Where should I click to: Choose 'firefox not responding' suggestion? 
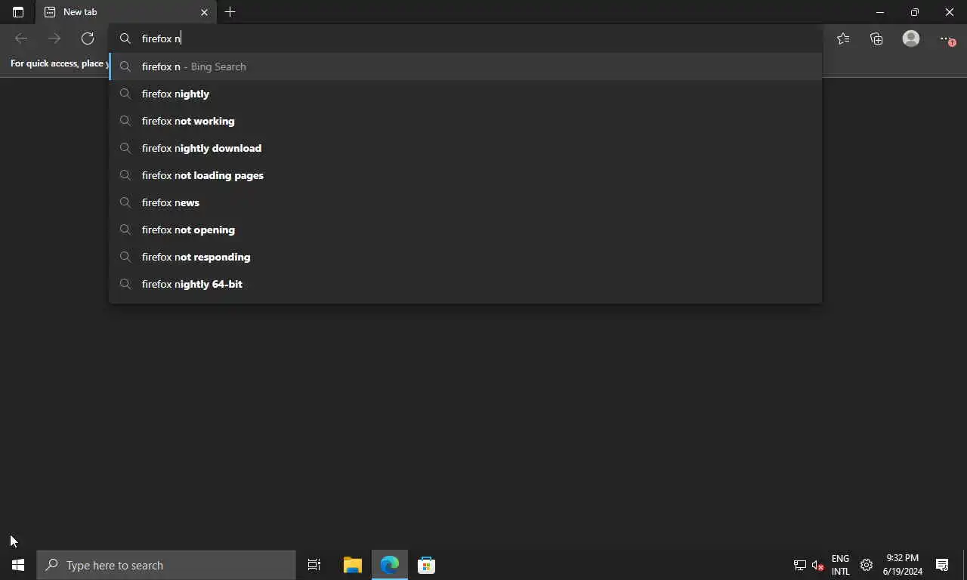click(x=465, y=257)
